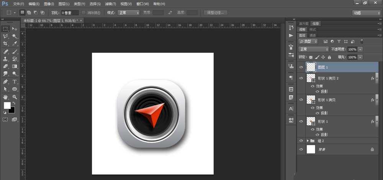Click the 羽化 feather input field
The image size is (383, 180).
point(69,13)
